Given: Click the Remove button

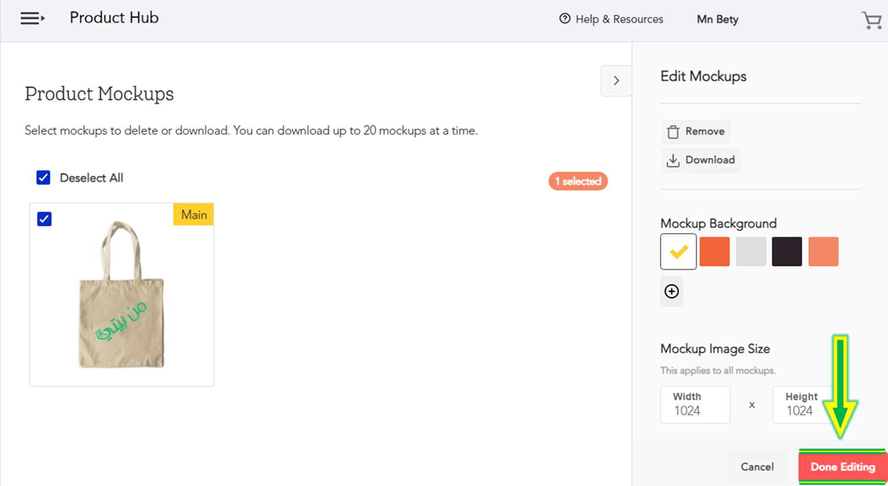Looking at the screenshot, I should click(x=696, y=131).
